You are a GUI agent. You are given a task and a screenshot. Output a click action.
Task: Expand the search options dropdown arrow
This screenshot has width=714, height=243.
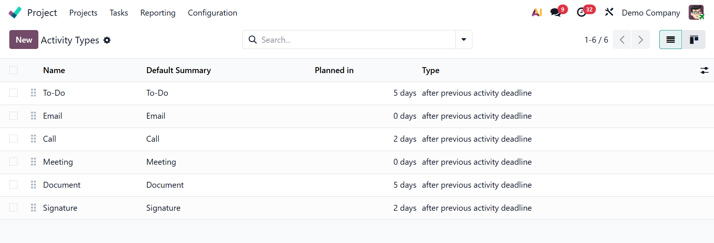[464, 40]
